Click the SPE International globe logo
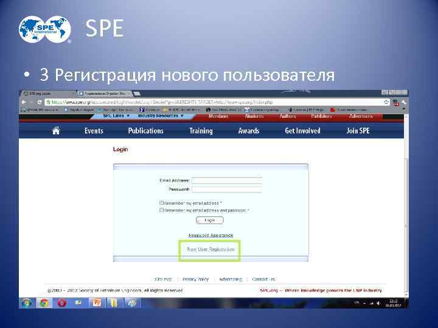Screen dimensions: 438x328 point(45,29)
